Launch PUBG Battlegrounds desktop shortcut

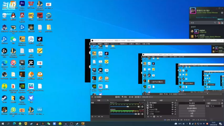[22, 100]
